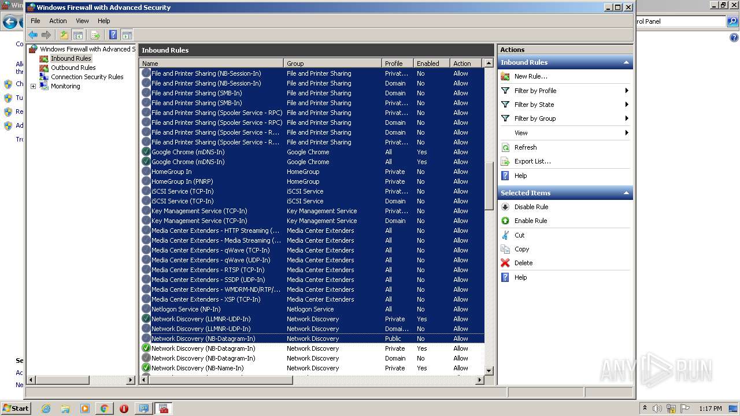Click the volume icon in system tray

click(657, 408)
